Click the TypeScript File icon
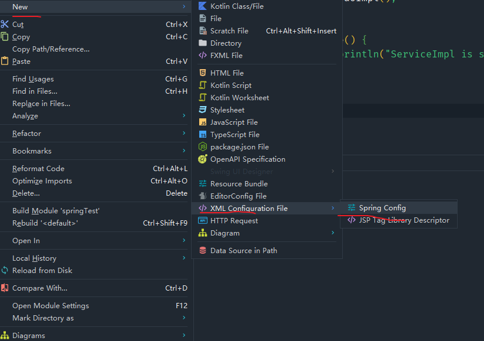 tap(203, 134)
